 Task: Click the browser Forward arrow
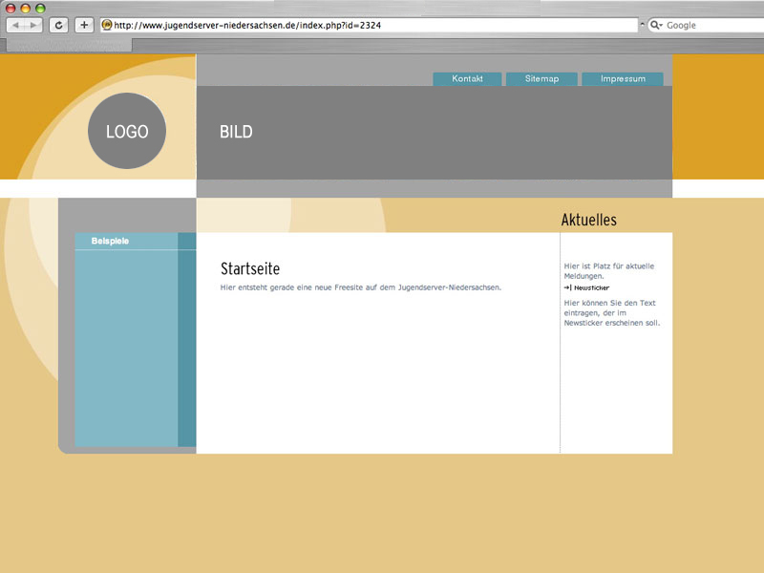point(32,25)
